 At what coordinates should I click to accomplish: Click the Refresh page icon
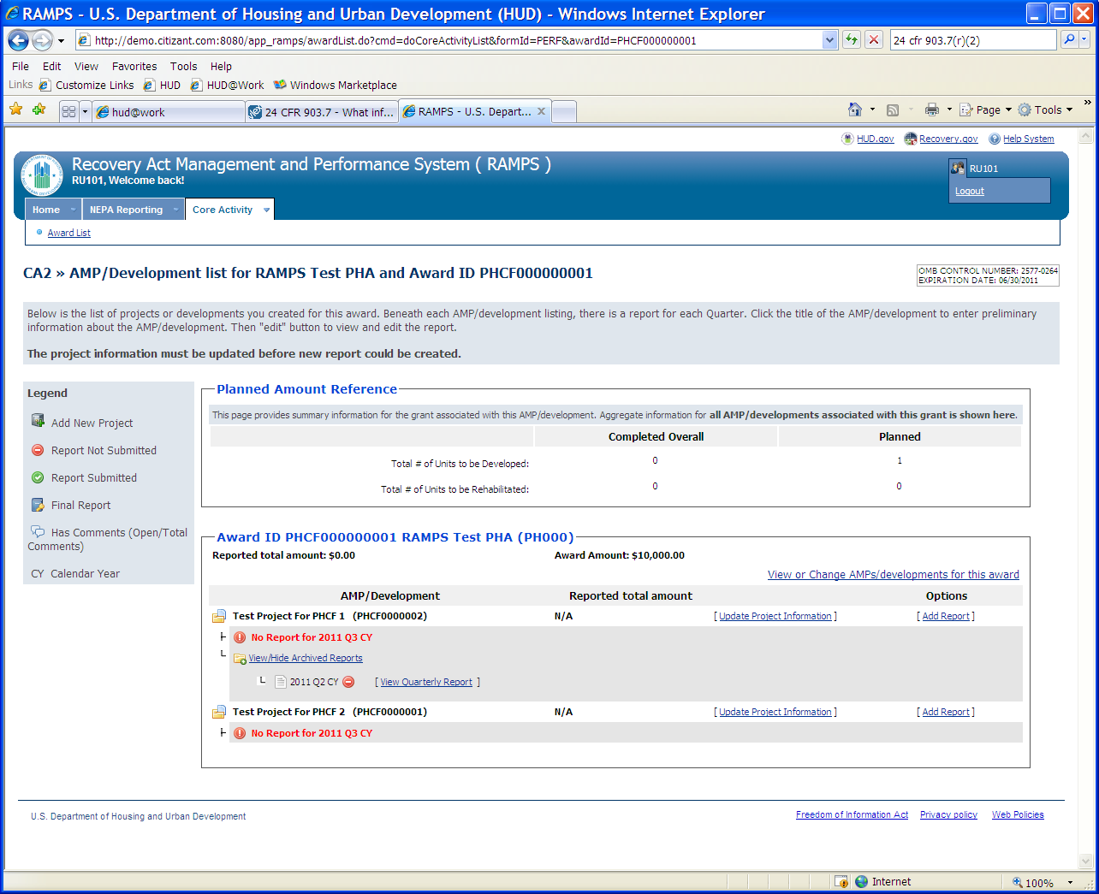pyautogui.click(x=852, y=40)
